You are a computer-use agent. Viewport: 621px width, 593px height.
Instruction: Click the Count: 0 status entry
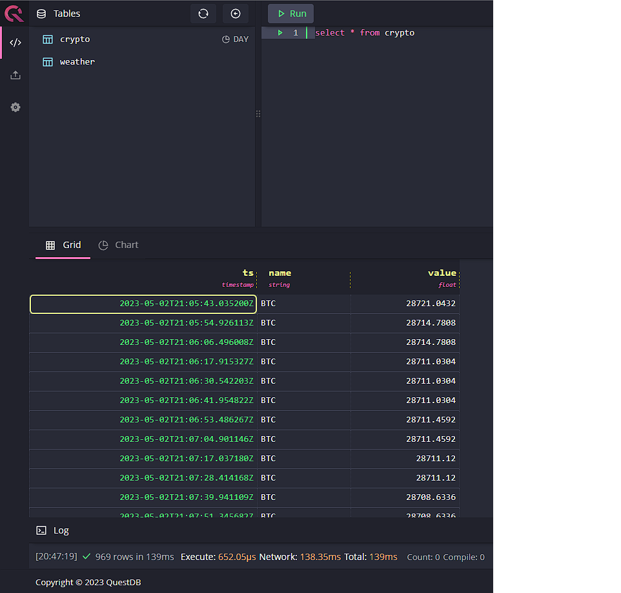click(423, 557)
